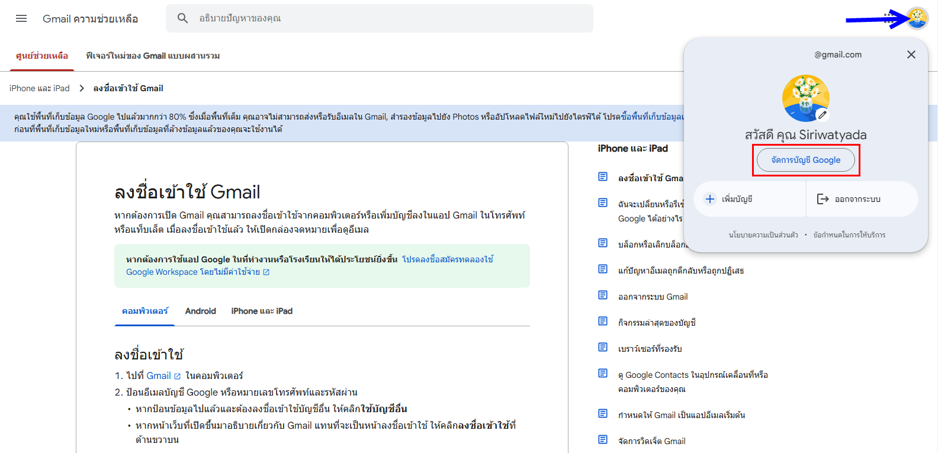Image resolution: width=938 pixels, height=453 pixels.
Task: Click the @gmail.com email address text
Action: click(838, 54)
